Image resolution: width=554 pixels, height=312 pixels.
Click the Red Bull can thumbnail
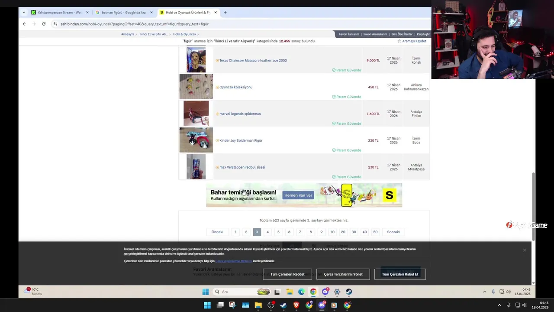tap(196, 167)
